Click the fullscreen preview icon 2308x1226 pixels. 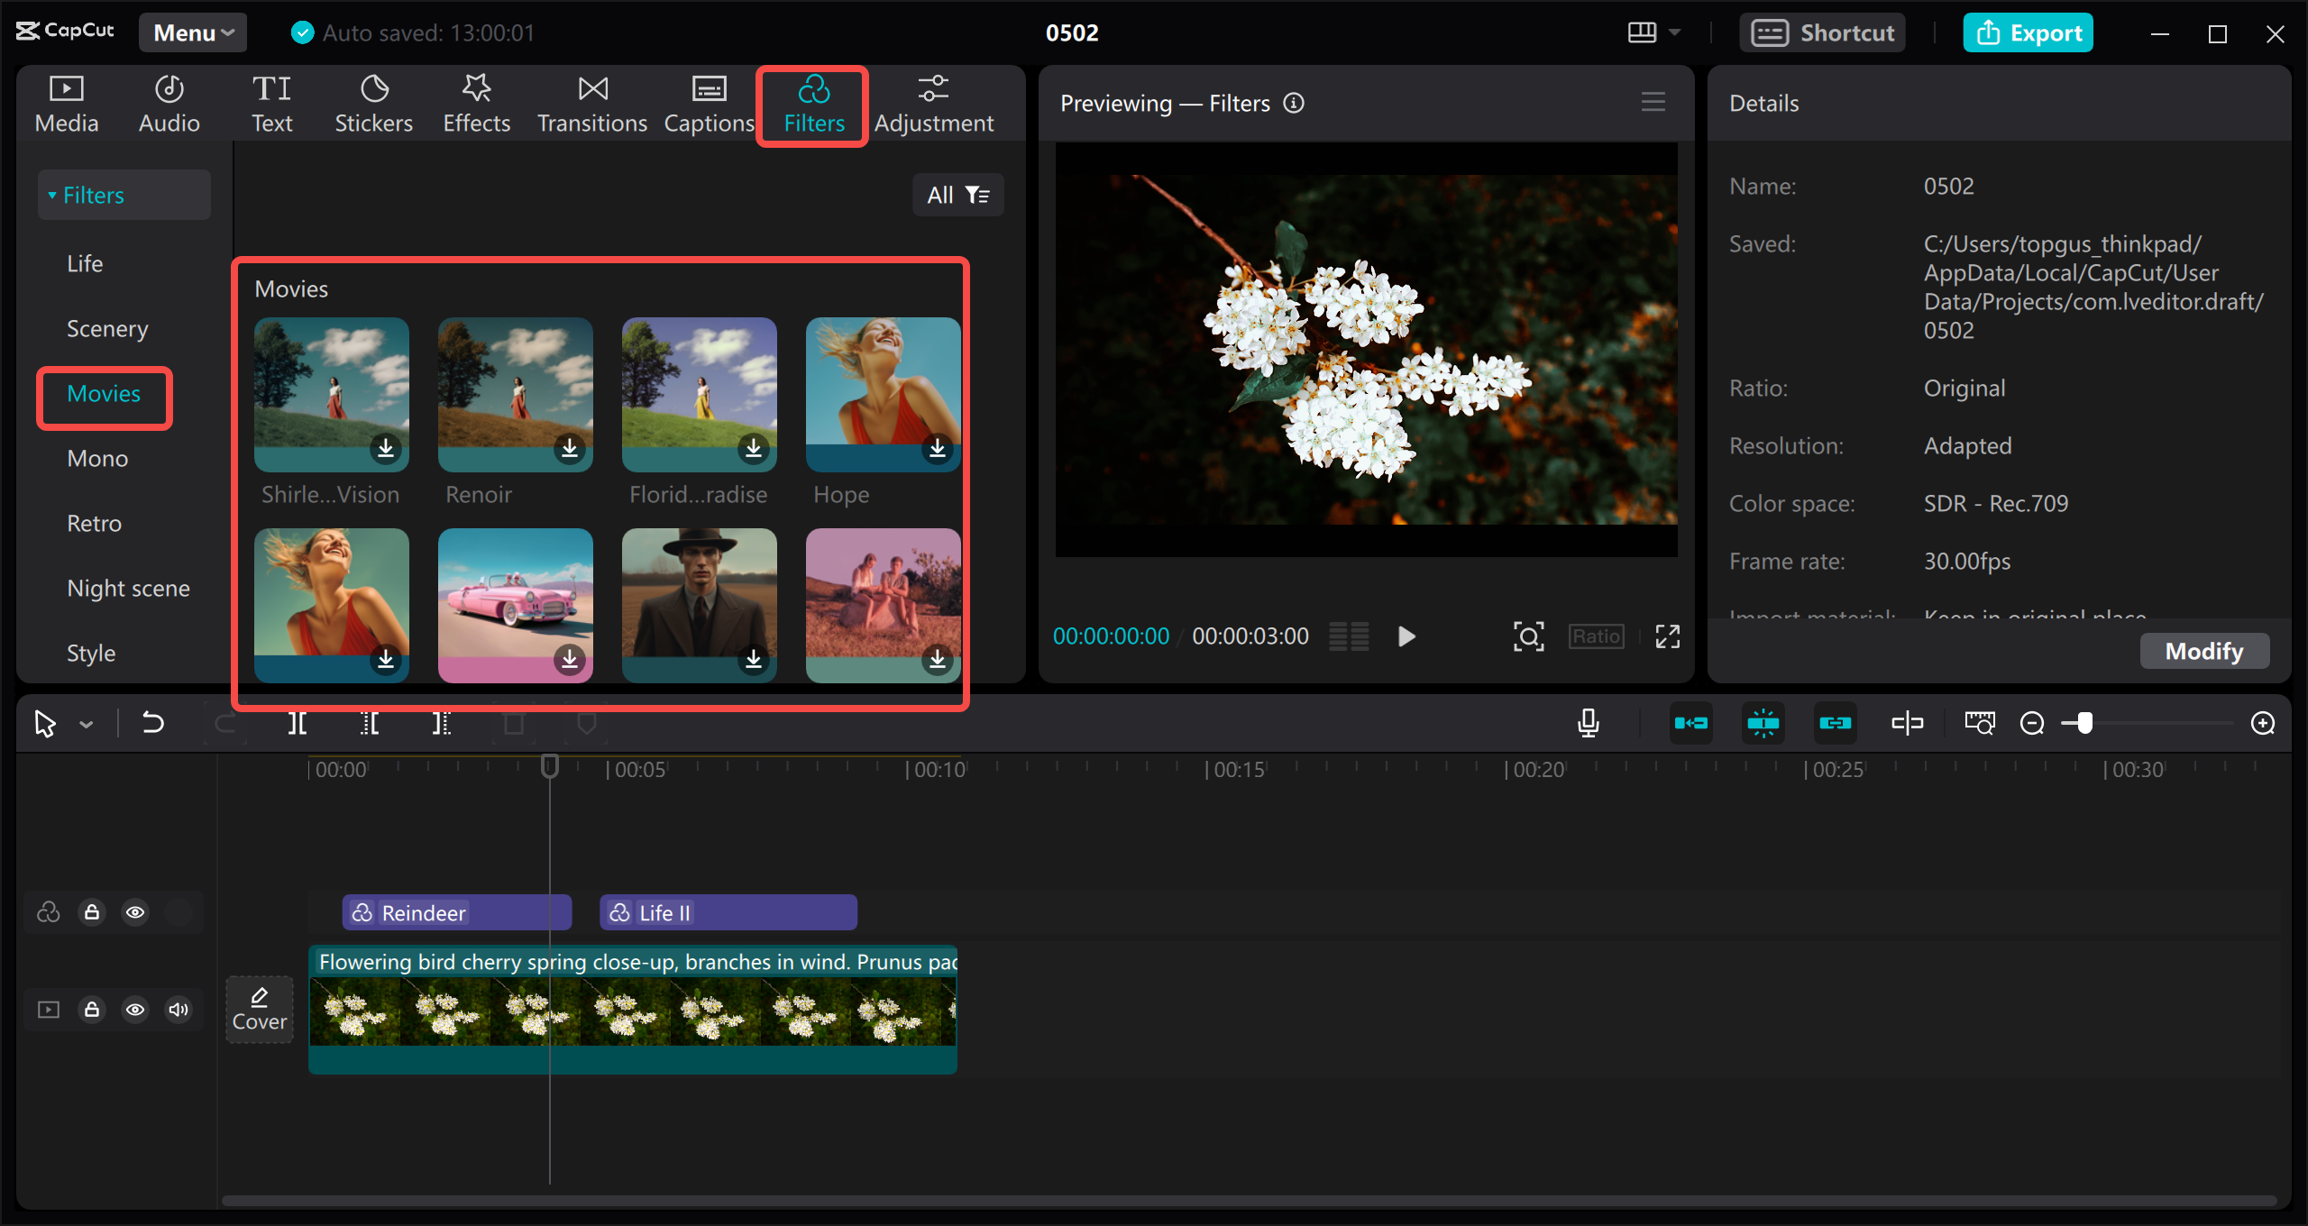[x=1667, y=636]
